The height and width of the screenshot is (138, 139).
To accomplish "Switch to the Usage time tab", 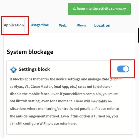I will pyautogui.click(x=40, y=25).
